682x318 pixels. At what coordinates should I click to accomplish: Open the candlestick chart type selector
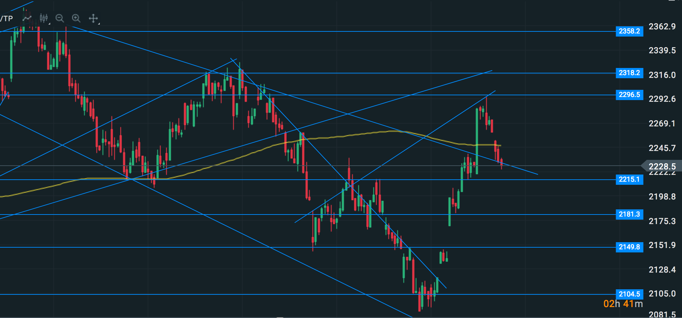[x=44, y=18]
